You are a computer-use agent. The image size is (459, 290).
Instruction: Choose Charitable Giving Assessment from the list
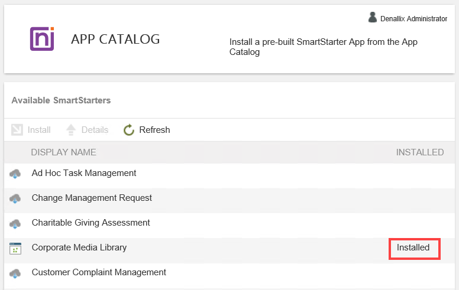point(90,223)
